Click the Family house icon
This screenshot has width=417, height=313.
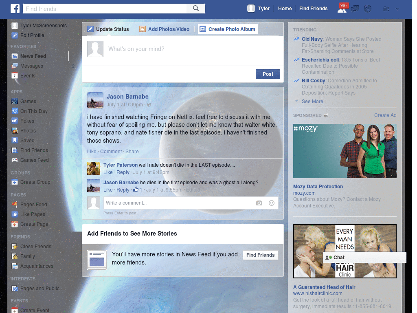pos(15,256)
